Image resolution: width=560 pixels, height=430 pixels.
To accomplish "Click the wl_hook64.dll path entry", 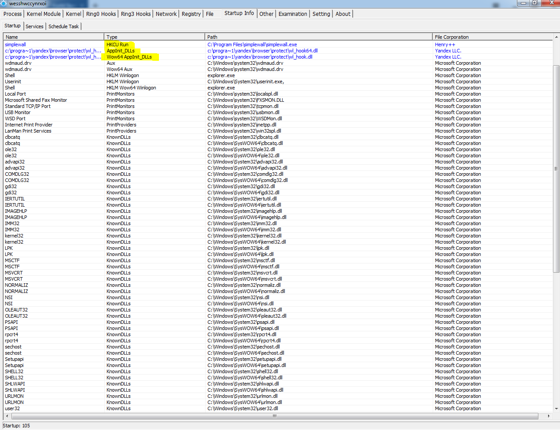I will pyautogui.click(x=262, y=51).
